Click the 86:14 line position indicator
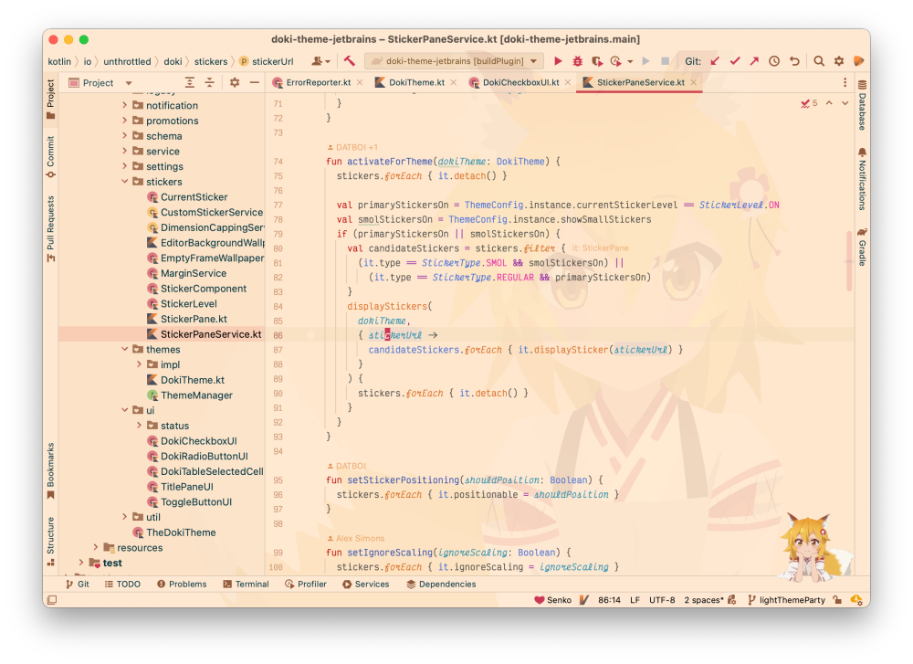This screenshot has width=913, height=664. [609, 600]
